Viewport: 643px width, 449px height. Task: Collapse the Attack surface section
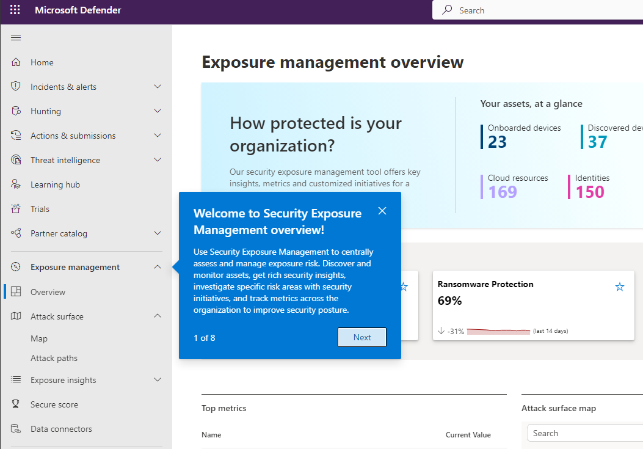(157, 316)
